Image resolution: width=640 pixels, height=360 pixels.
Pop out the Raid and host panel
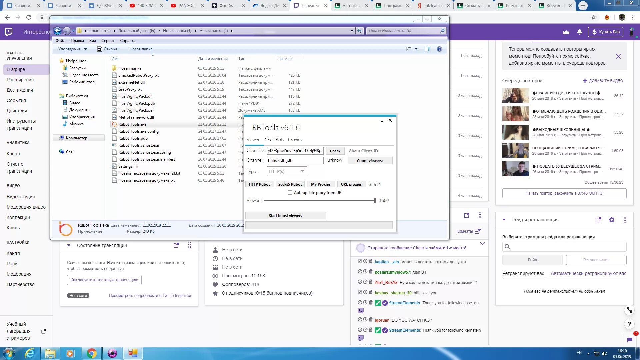pos(598,220)
